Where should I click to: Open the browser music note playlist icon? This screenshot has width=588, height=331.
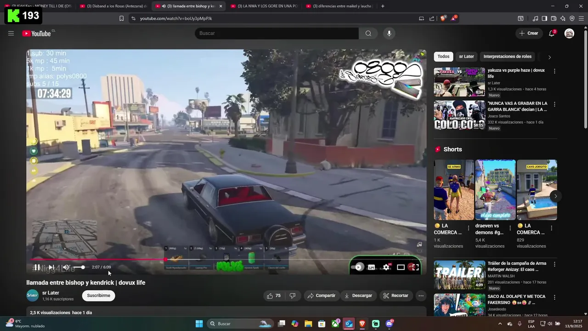[x=535, y=18]
